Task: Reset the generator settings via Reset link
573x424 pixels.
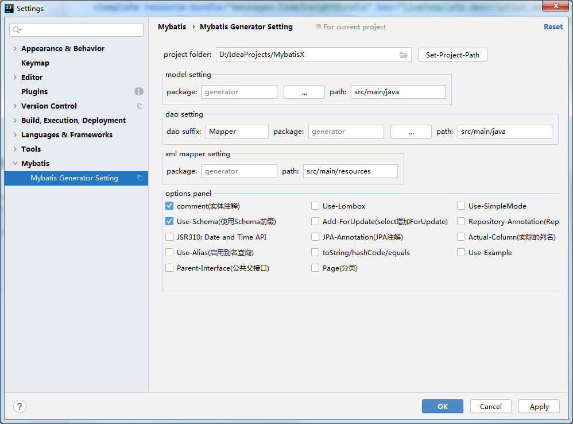Action: point(553,26)
